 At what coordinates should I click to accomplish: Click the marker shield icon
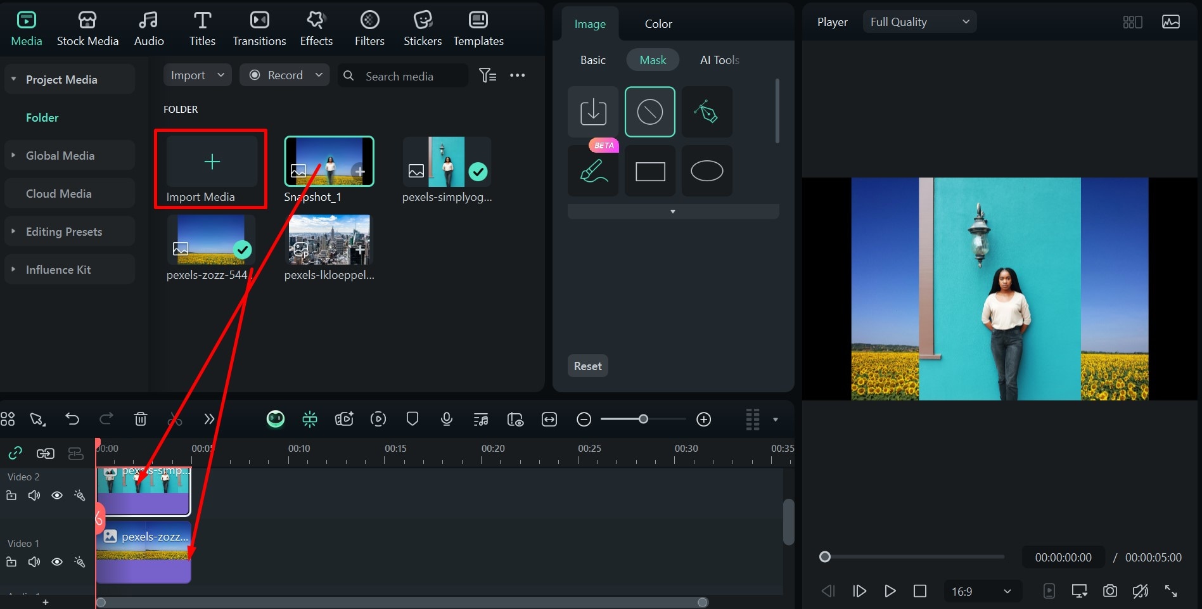click(412, 419)
